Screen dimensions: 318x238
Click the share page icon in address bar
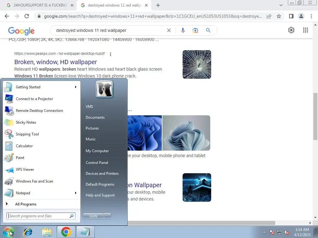[x=269, y=16]
